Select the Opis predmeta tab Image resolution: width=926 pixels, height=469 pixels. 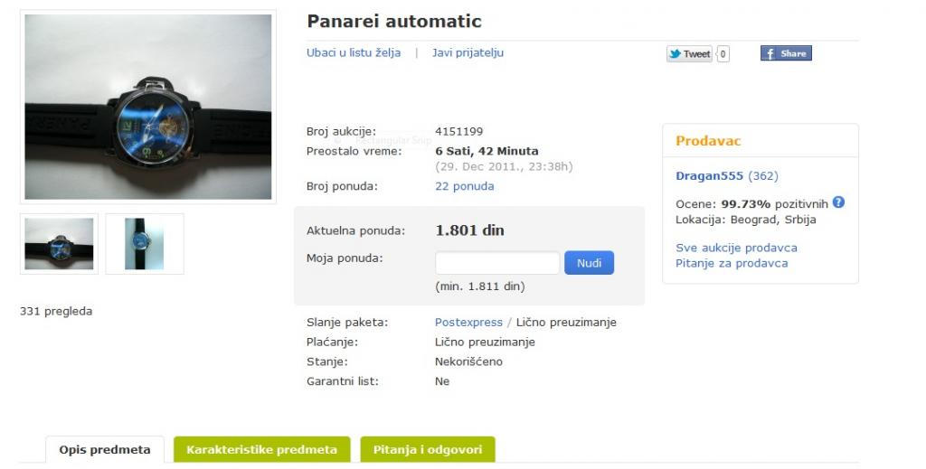pyautogui.click(x=105, y=449)
